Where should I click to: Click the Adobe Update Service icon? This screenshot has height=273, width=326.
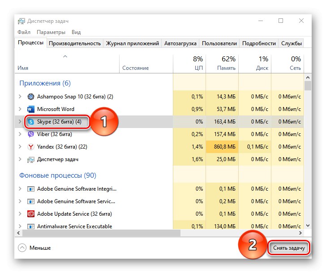tap(31, 214)
